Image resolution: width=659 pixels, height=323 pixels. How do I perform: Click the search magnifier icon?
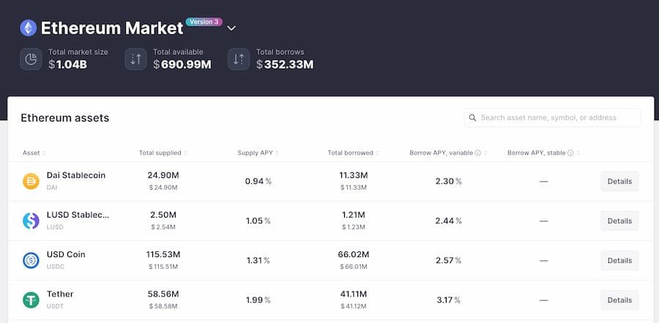[472, 118]
